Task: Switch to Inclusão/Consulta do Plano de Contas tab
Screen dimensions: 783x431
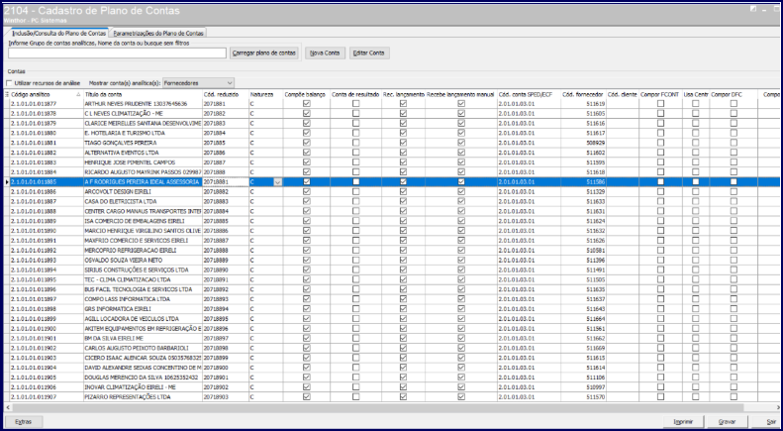Action: point(58,33)
